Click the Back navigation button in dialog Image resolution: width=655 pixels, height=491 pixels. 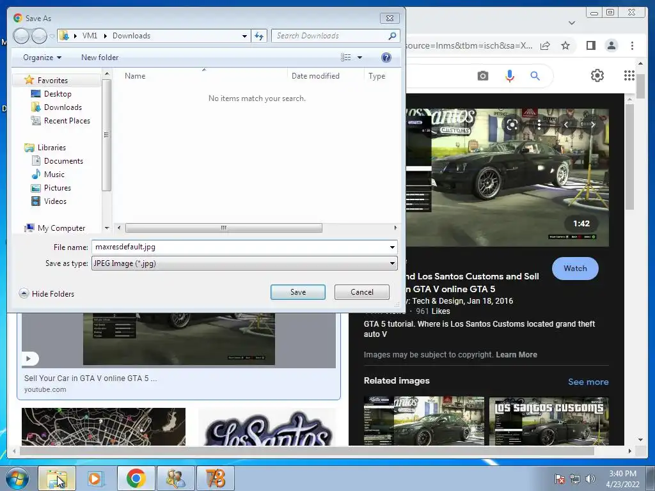(21, 36)
